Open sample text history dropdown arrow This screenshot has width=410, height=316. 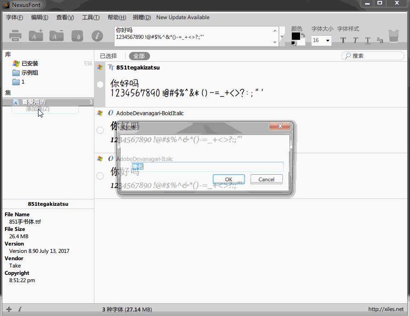pyautogui.click(x=282, y=37)
